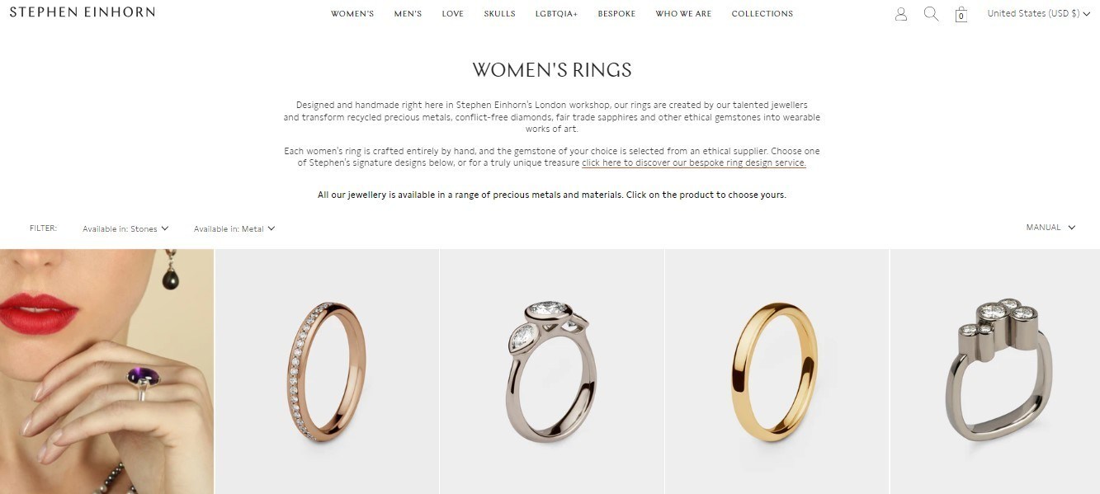
Task: Go to Stephen Einhorn home logo
Action: click(82, 12)
